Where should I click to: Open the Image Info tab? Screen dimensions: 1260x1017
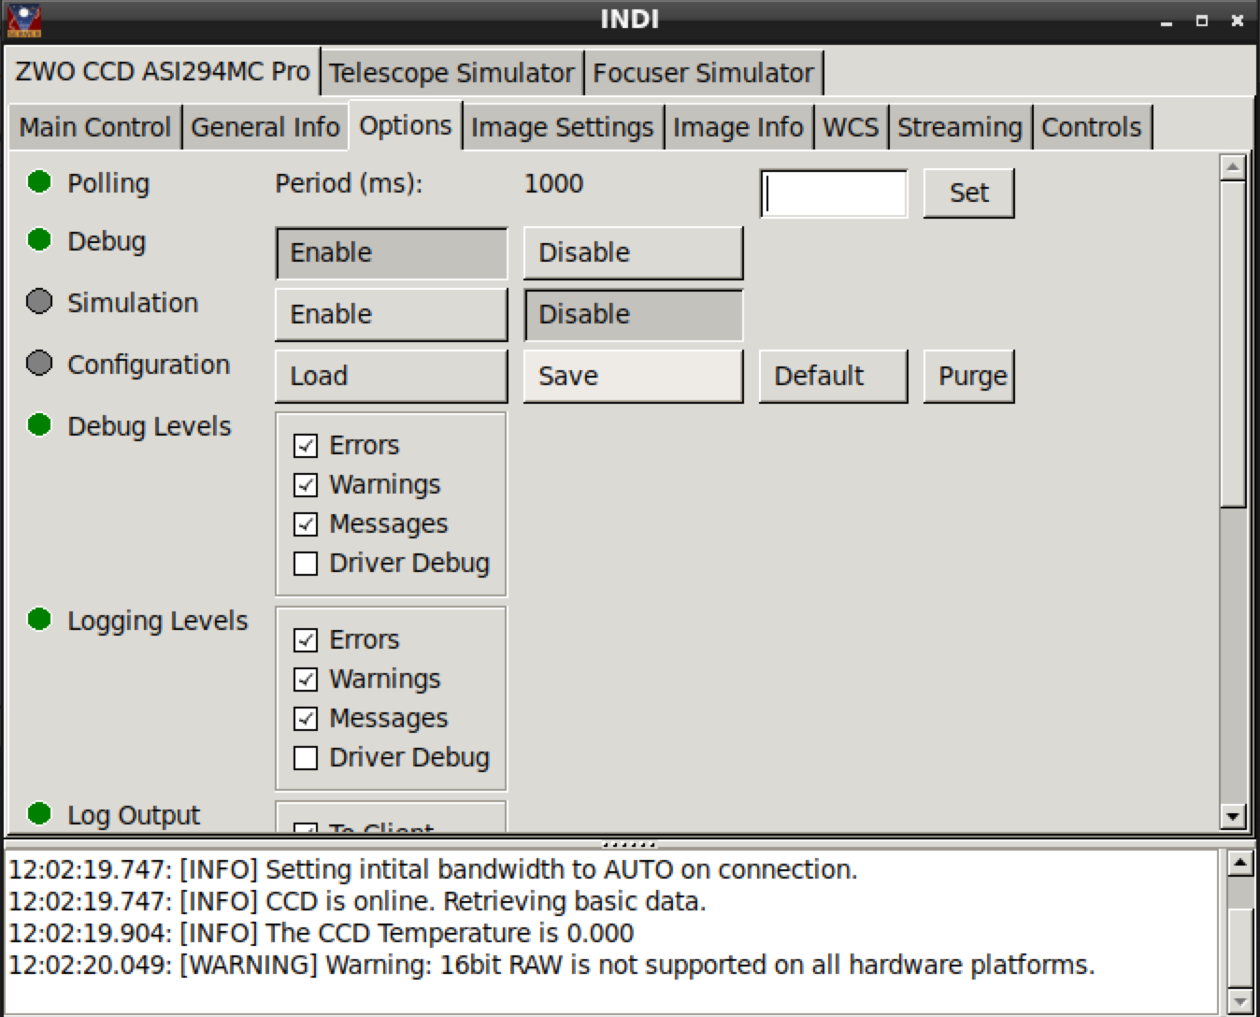(x=738, y=127)
